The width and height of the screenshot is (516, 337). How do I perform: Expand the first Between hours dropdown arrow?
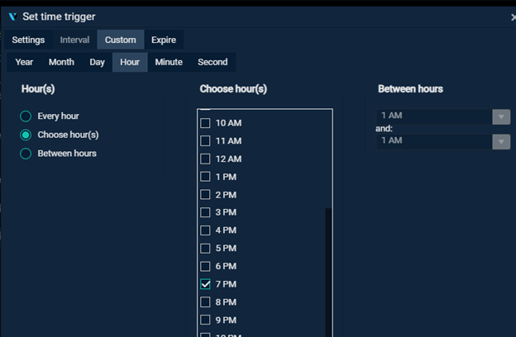[501, 117]
